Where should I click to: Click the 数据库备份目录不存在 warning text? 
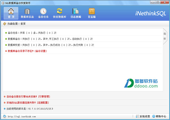[x=21, y=51]
